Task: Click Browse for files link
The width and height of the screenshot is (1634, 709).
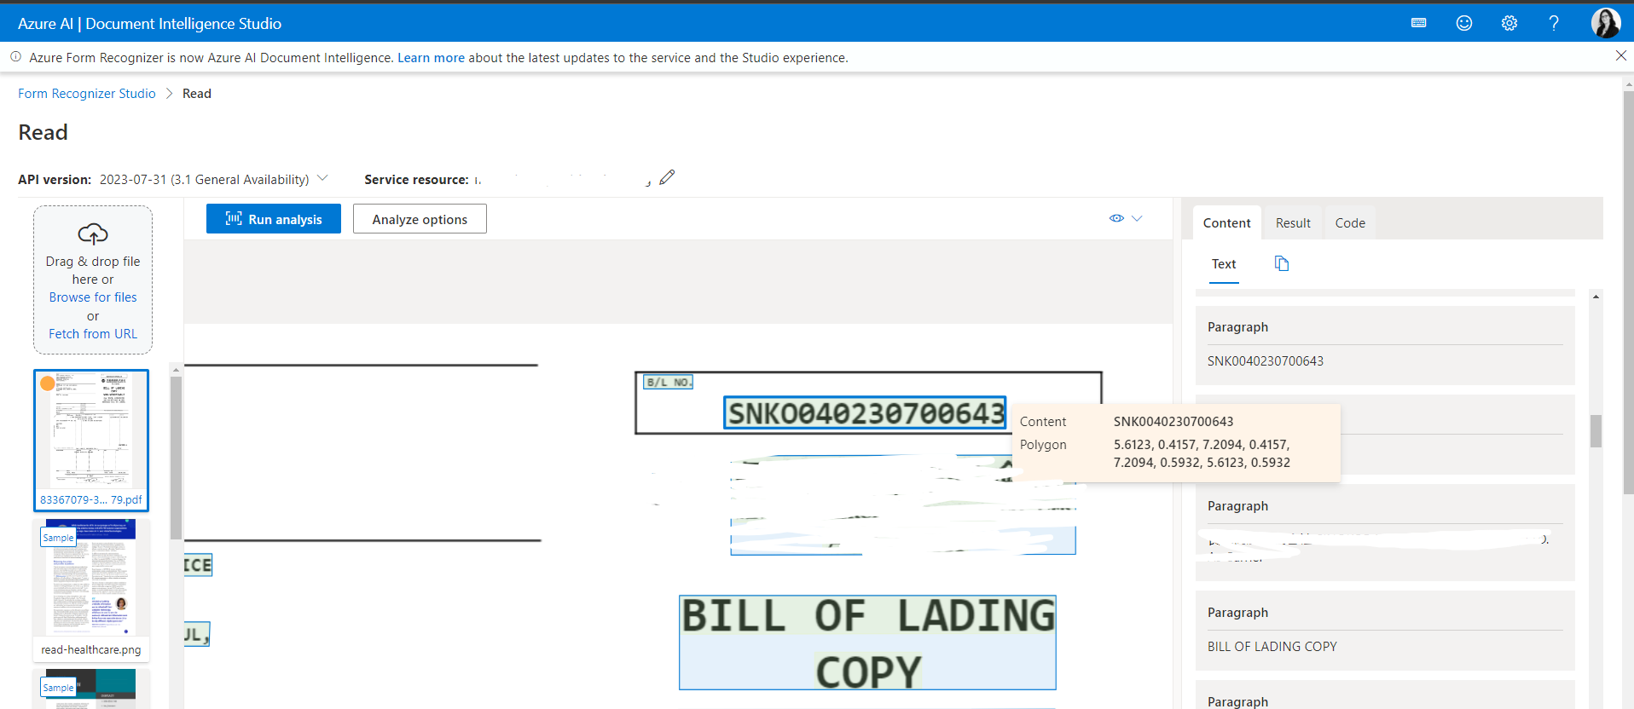Action: pyautogui.click(x=93, y=297)
